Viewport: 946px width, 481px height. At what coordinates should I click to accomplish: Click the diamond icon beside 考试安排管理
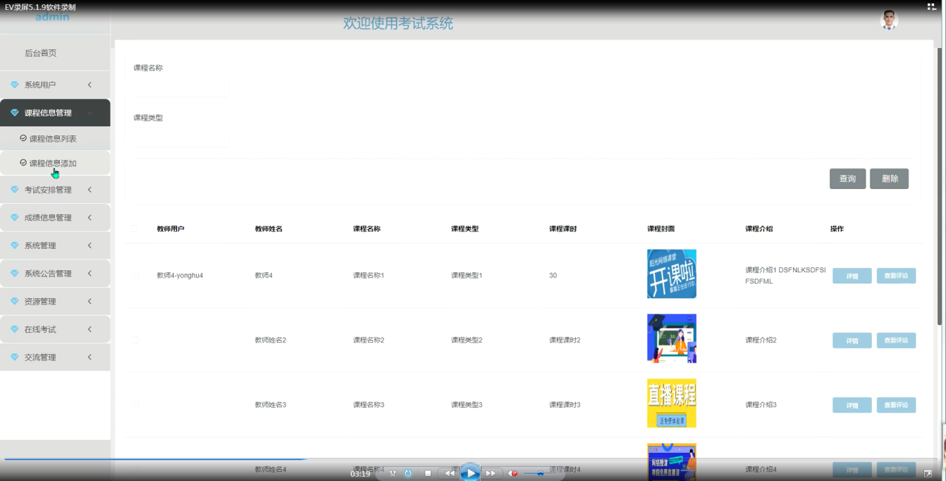(x=15, y=190)
